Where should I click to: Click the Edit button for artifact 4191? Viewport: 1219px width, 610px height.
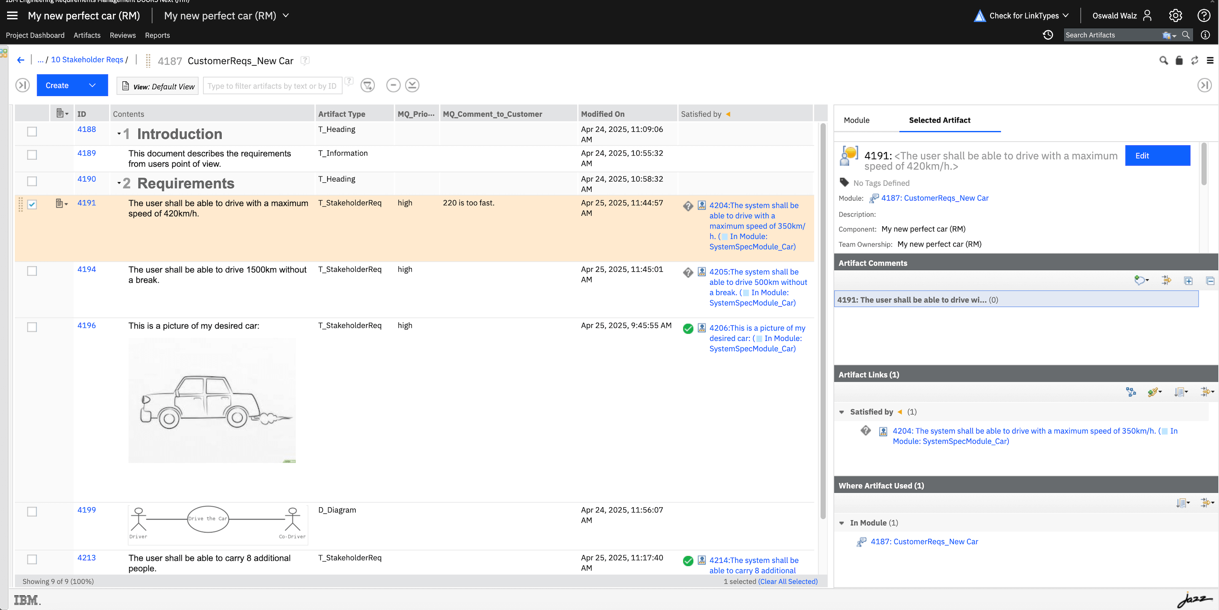1157,155
